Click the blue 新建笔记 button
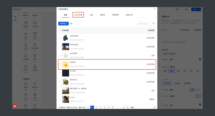The image size is (215, 116). click(63, 23)
